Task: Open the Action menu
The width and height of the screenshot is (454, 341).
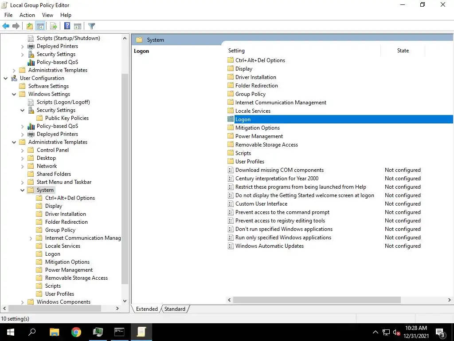Action: [x=27, y=15]
